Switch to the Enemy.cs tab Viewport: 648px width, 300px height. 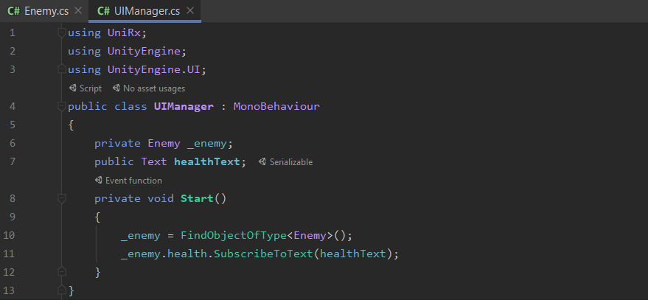pos(46,11)
